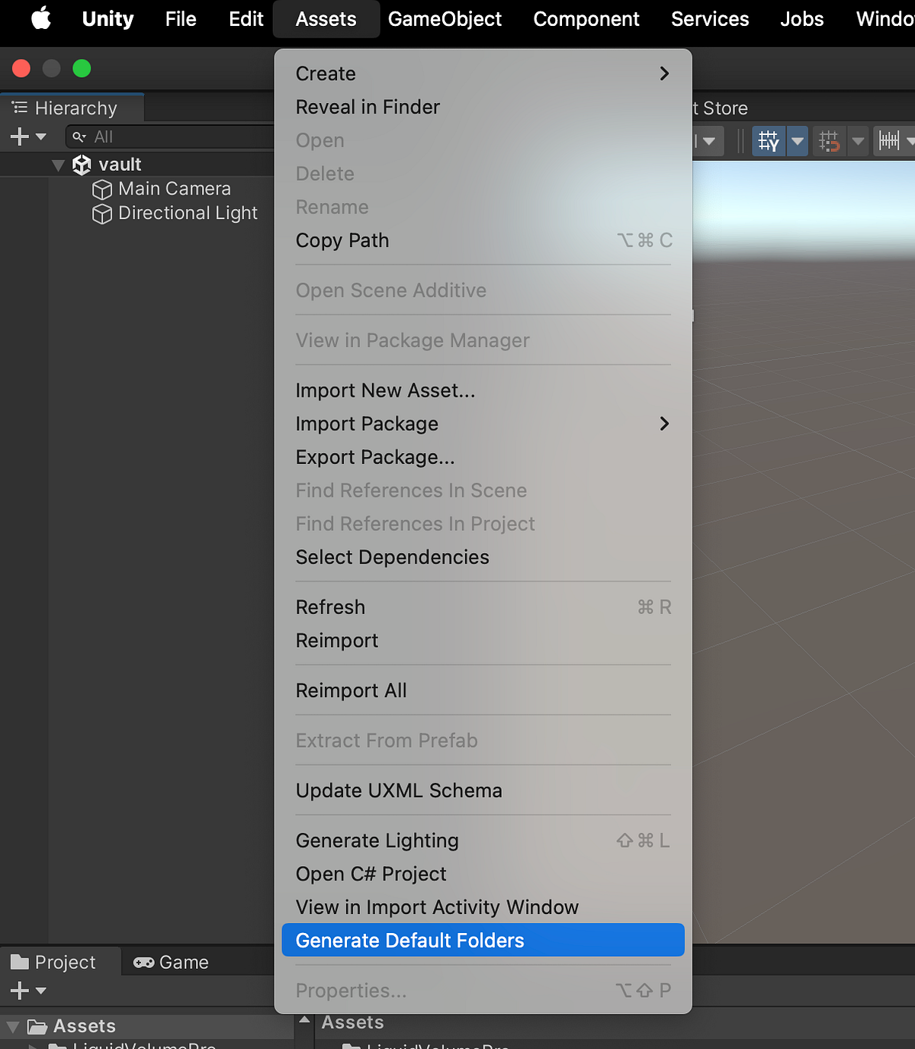Screen dimensions: 915x1049
Task: Click the Hierarchy search magnifier icon
Action: click(79, 137)
